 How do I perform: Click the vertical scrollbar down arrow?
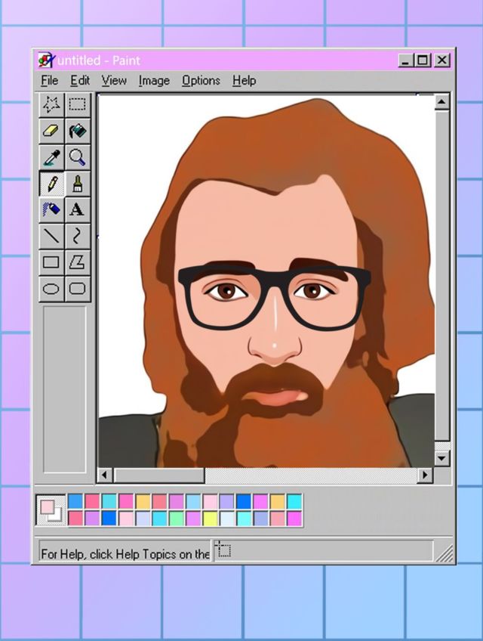(x=441, y=458)
